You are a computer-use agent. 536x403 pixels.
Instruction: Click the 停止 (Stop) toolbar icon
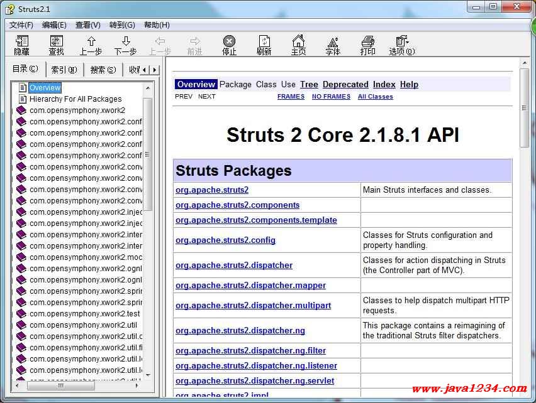[229, 41]
